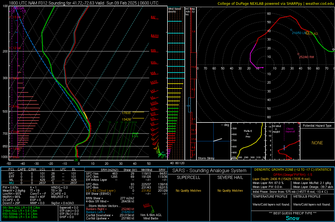Click the Snow precip type result

click(292, 218)
